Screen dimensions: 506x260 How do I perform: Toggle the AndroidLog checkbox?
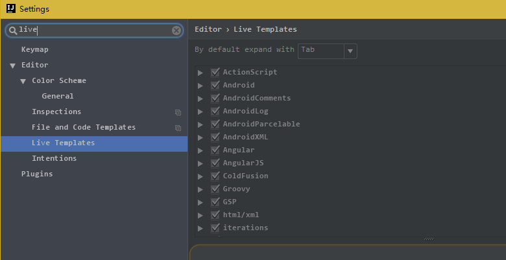coord(215,111)
